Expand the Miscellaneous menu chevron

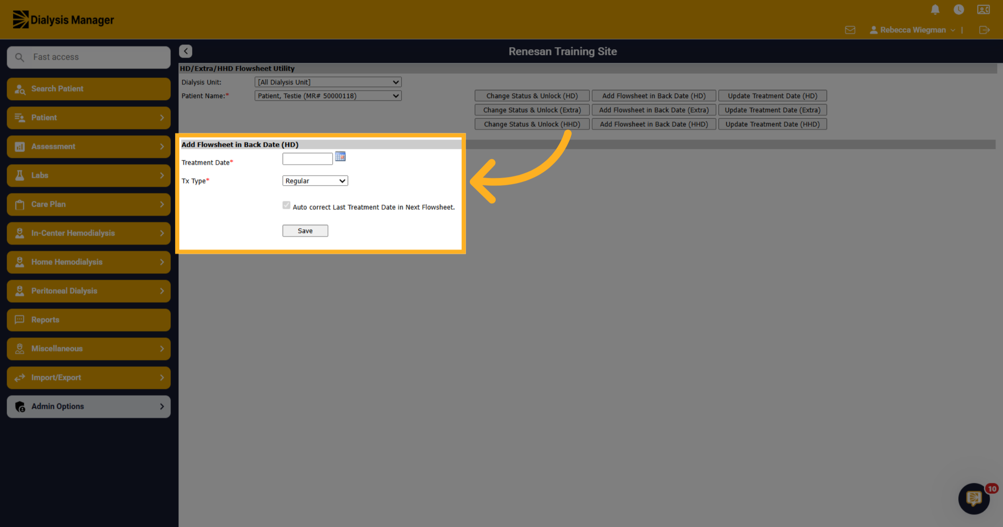(162, 348)
